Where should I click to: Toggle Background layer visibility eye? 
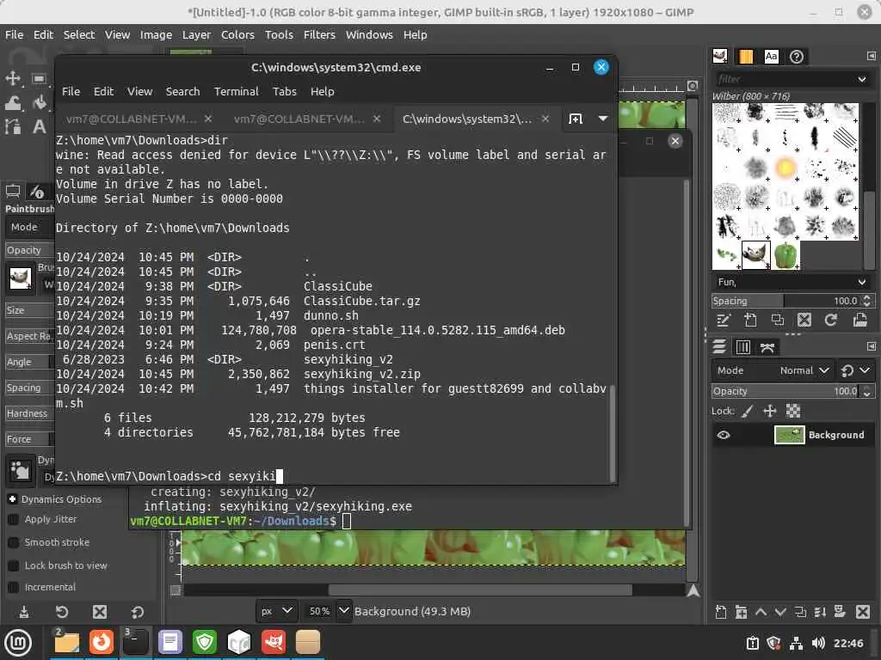click(724, 435)
